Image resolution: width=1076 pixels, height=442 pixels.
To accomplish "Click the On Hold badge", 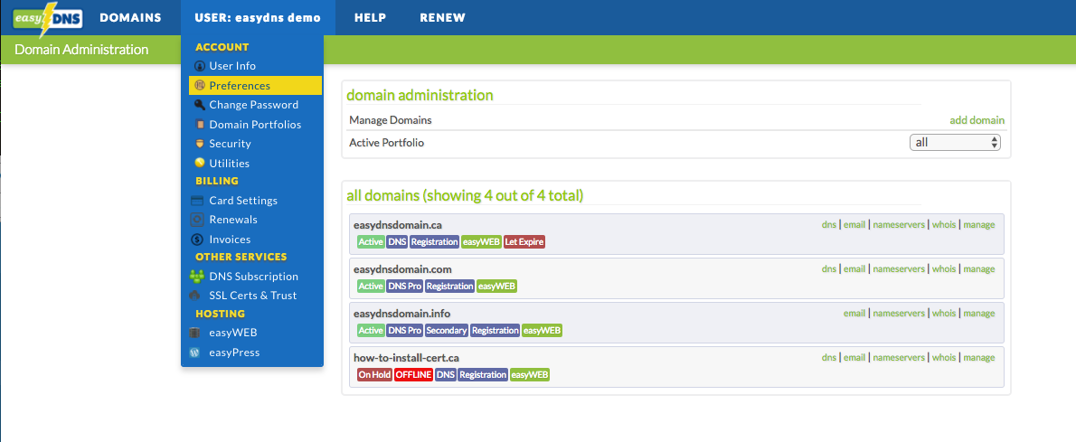I will pos(374,375).
